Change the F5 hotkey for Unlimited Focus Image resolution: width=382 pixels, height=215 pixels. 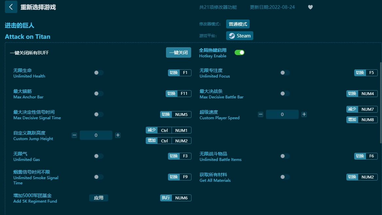[366, 73]
